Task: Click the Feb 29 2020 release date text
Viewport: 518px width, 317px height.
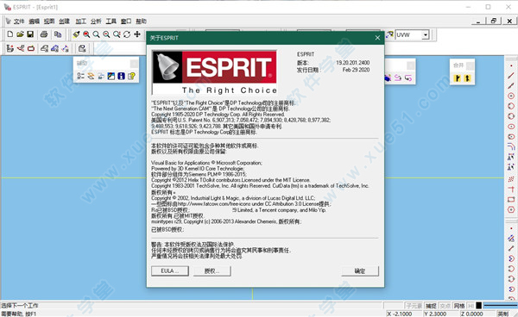Action: [356, 70]
